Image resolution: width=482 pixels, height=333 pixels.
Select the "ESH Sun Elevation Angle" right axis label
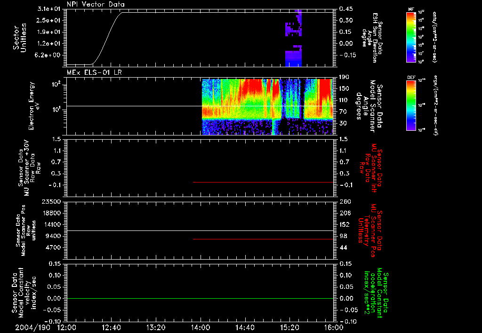(372, 38)
